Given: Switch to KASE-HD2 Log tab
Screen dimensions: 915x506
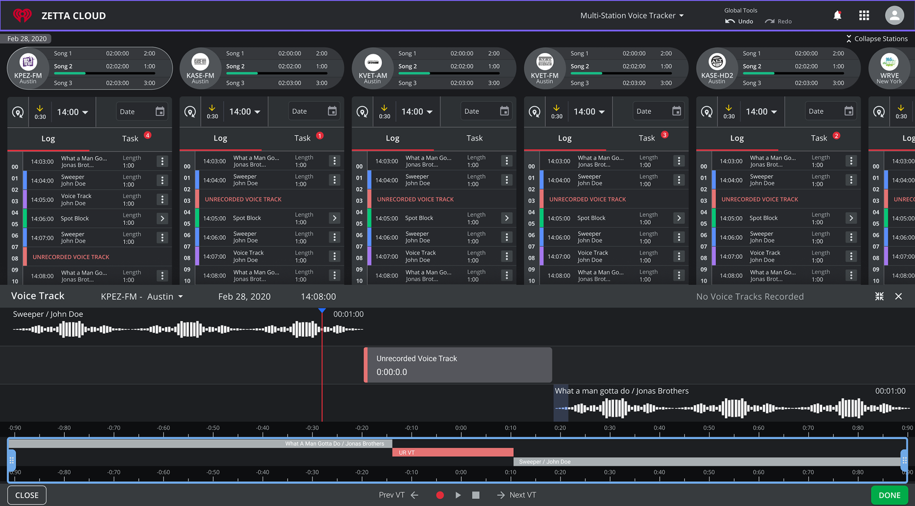Looking at the screenshot, I should click(x=737, y=138).
